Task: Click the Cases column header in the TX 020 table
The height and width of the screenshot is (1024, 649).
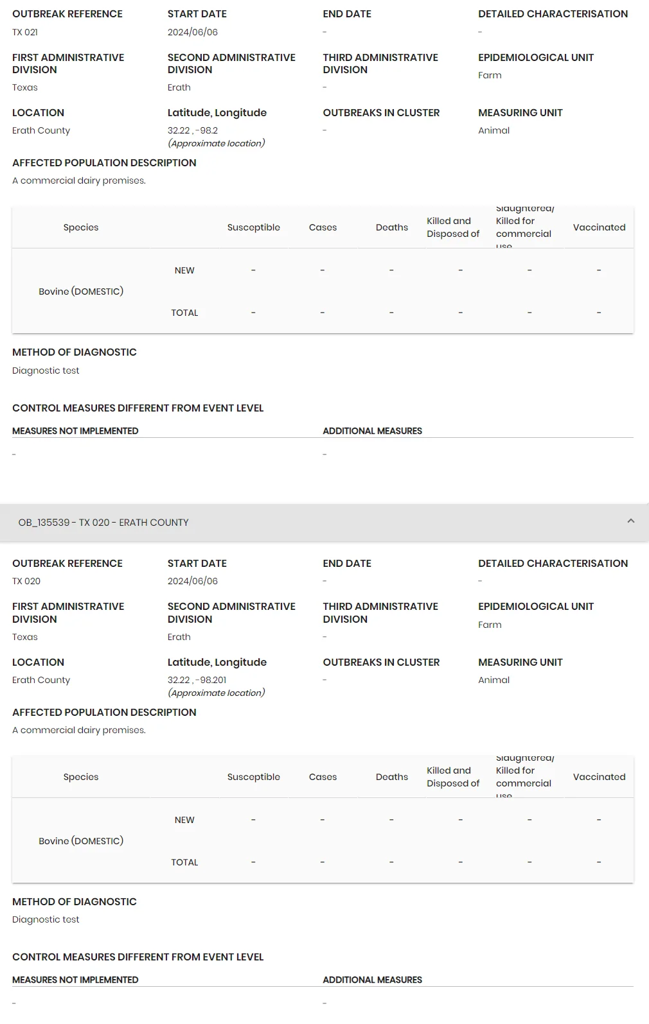Action: click(x=323, y=777)
